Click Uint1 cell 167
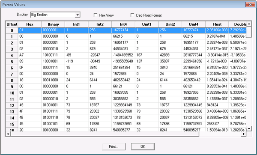257x155 pixels. click(x=146, y=55)
